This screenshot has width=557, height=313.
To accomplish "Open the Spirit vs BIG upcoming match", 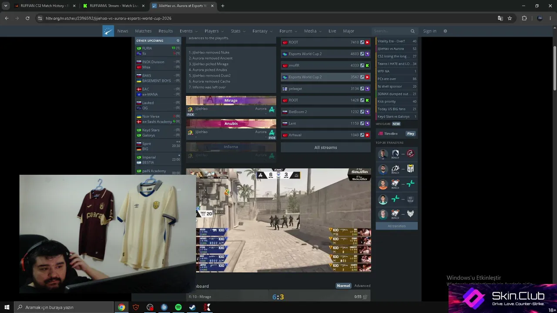I will click(x=158, y=147).
